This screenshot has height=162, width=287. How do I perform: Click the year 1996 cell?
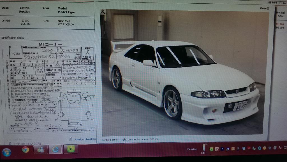[x=46, y=21]
